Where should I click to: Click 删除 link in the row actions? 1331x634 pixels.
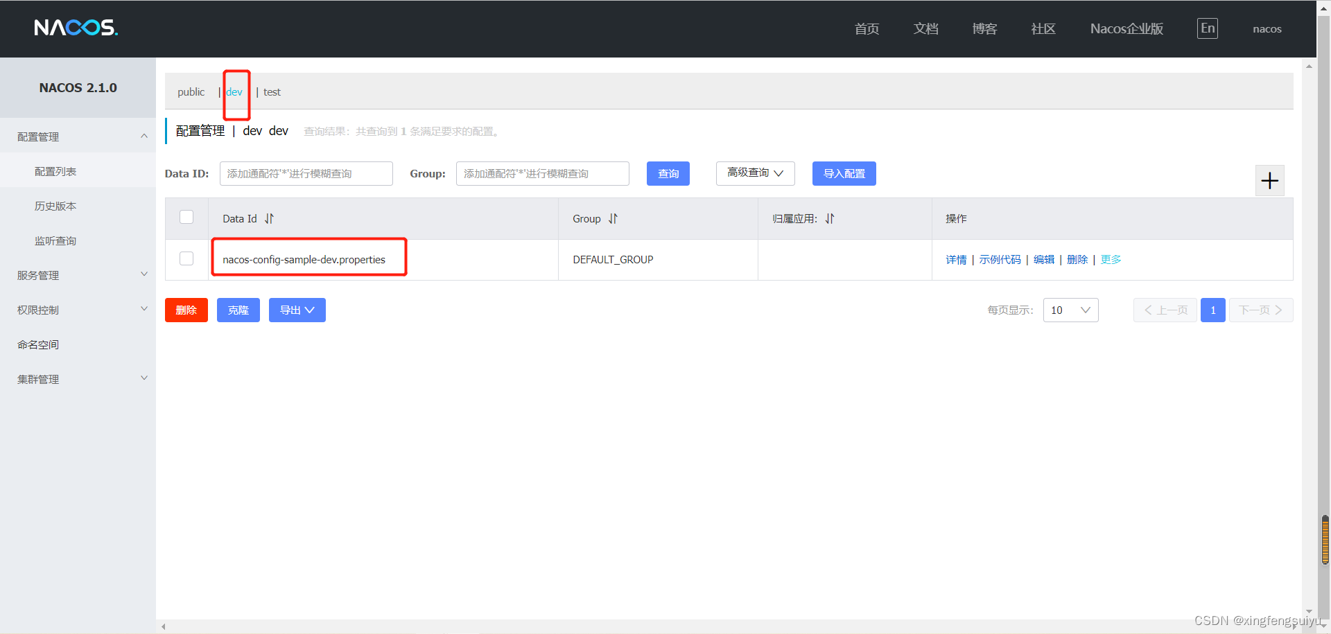click(x=1077, y=259)
